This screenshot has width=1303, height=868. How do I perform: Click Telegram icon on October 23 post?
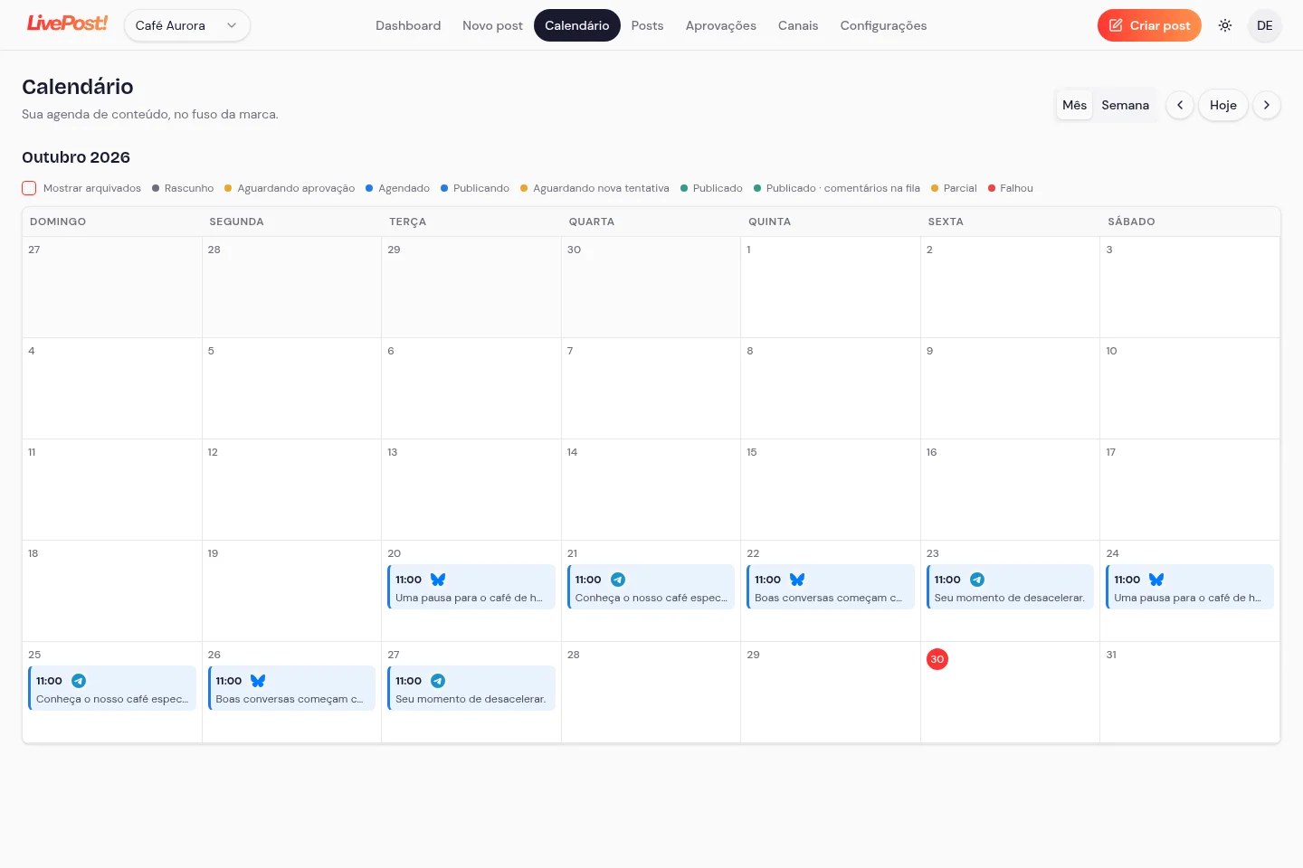pyautogui.click(x=977, y=580)
